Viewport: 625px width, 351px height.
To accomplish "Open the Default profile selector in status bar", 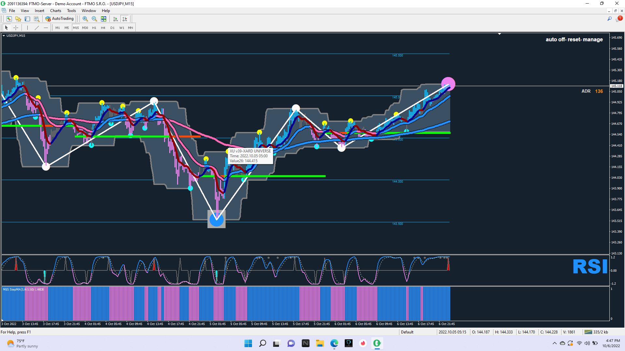I will (407, 332).
